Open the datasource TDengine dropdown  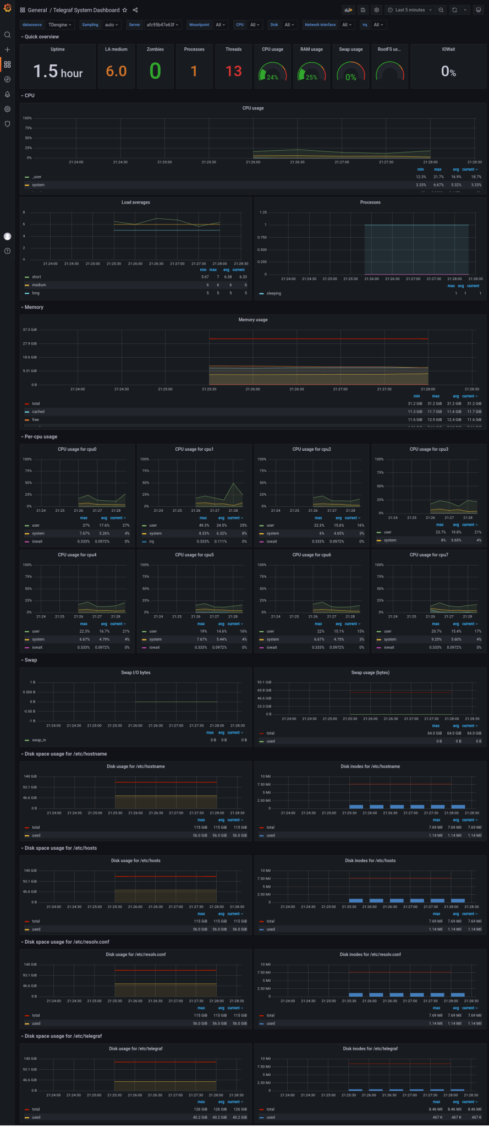(59, 25)
